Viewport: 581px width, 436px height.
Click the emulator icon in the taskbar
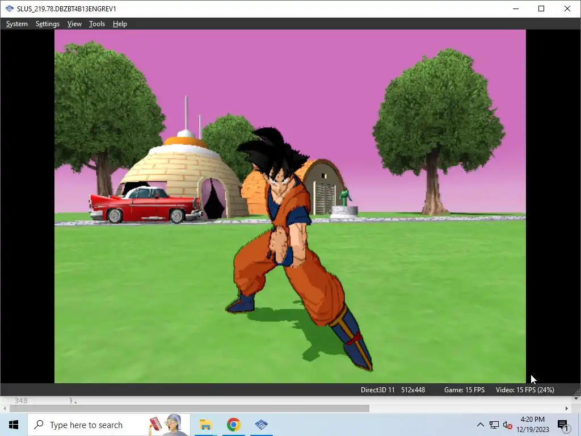point(261,425)
